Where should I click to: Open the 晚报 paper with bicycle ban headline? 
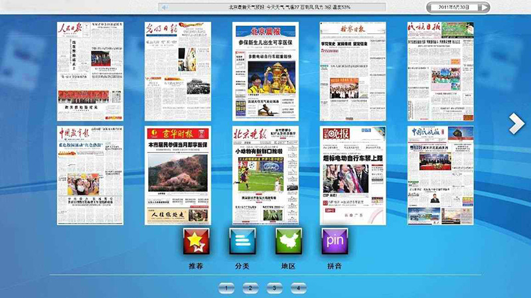coord(353,175)
